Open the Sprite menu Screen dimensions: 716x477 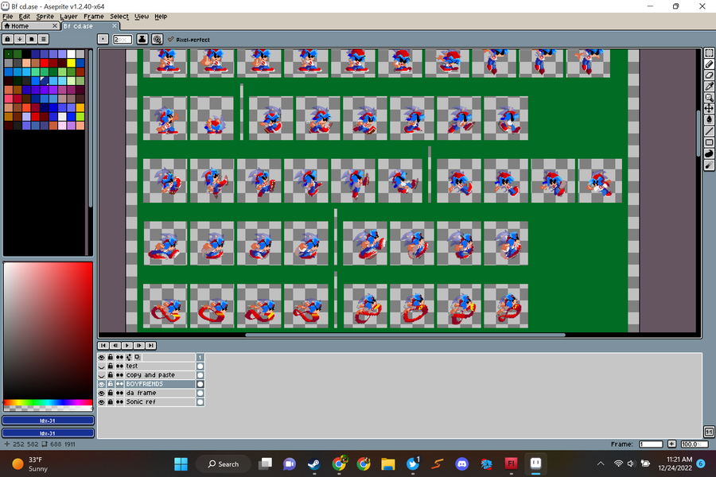point(45,17)
